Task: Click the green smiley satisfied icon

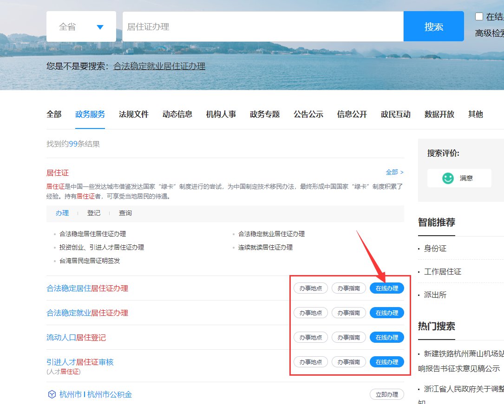Action: click(x=448, y=178)
